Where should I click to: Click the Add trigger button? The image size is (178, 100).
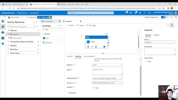[91, 25]
